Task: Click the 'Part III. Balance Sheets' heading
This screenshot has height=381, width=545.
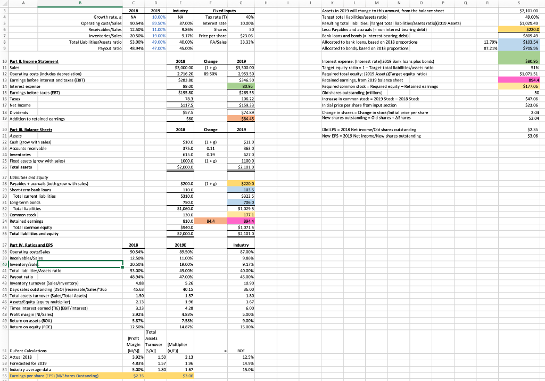Action: pos(31,130)
